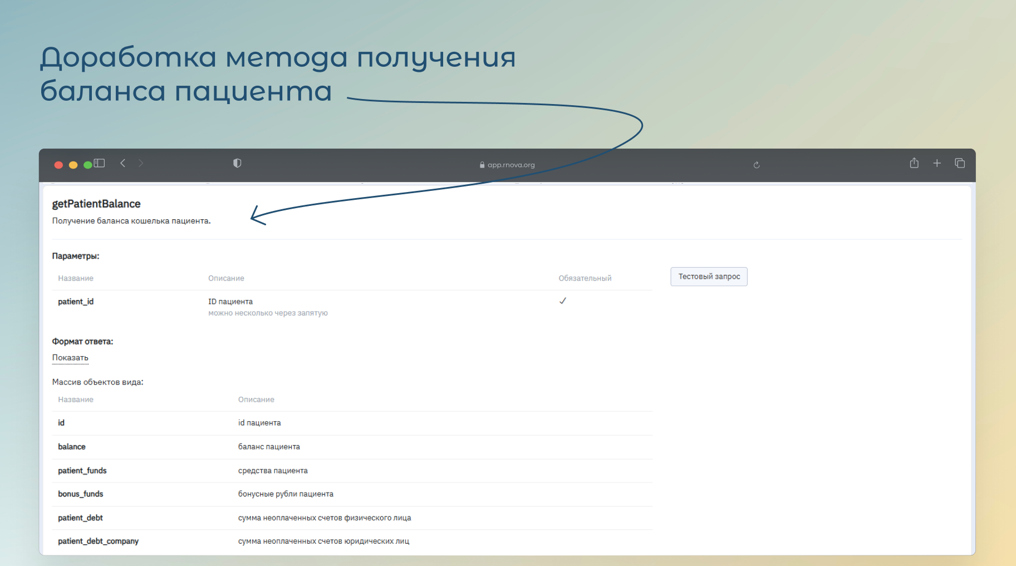Screen dimensions: 1016x566
Task: Select the patient_funds field name
Action: [x=82, y=471]
